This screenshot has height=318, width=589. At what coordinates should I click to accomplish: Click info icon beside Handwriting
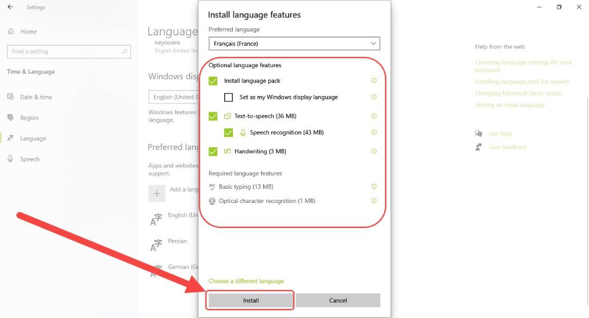pyautogui.click(x=374, y=151)
